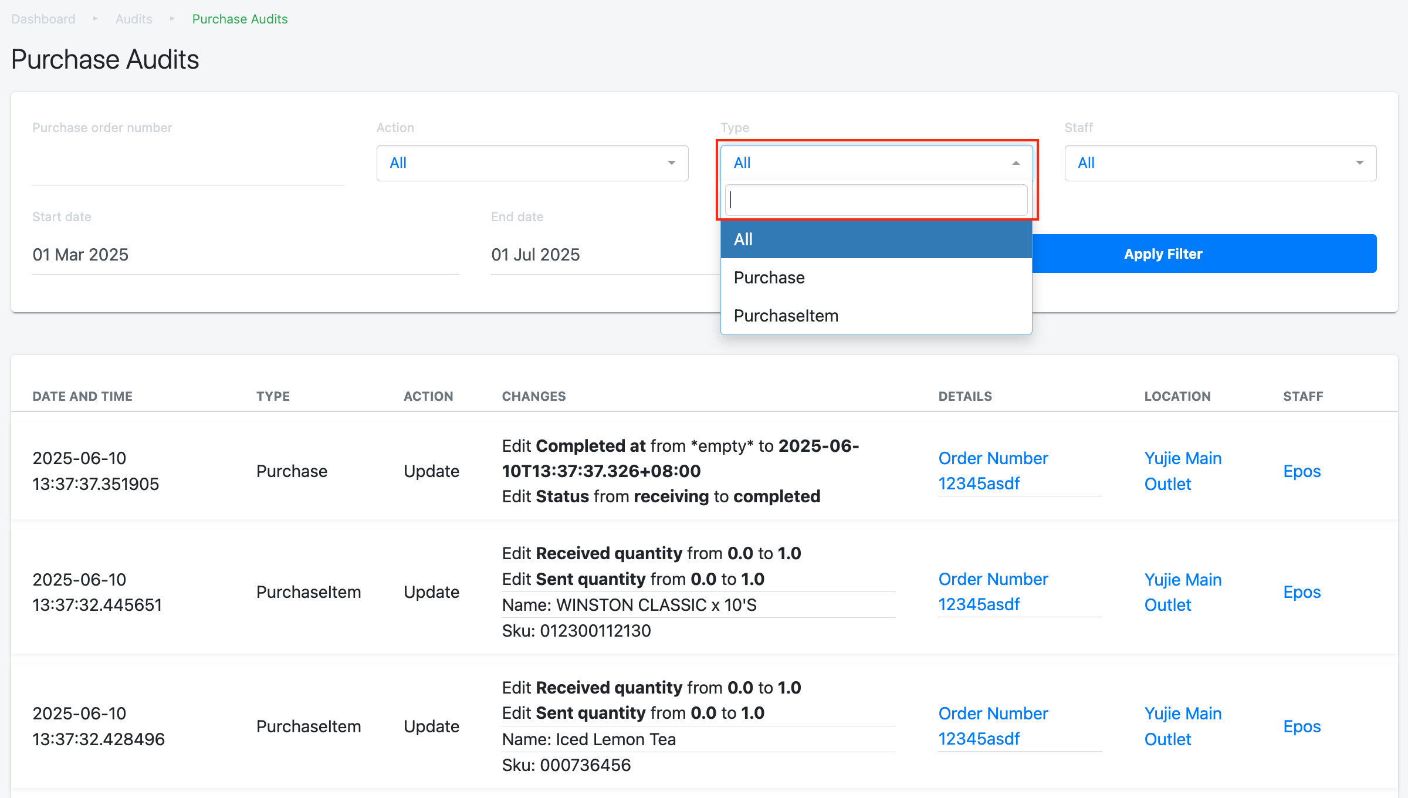Click Epos staff link in first row
The width and height of the screenshot is (1408, 798).
click(1301, 471)
